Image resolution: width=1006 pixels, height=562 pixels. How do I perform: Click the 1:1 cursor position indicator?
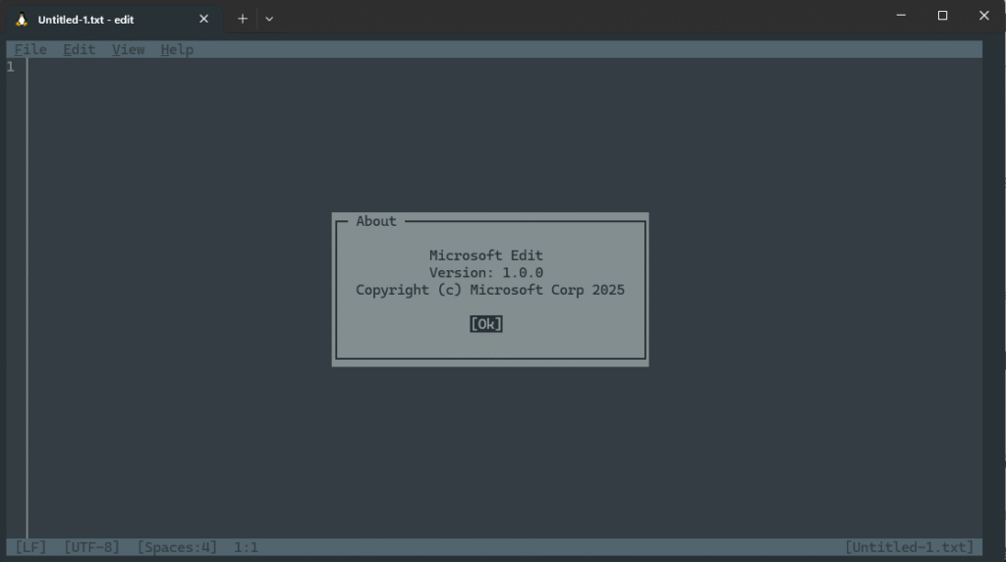click(x=246, y=547)
